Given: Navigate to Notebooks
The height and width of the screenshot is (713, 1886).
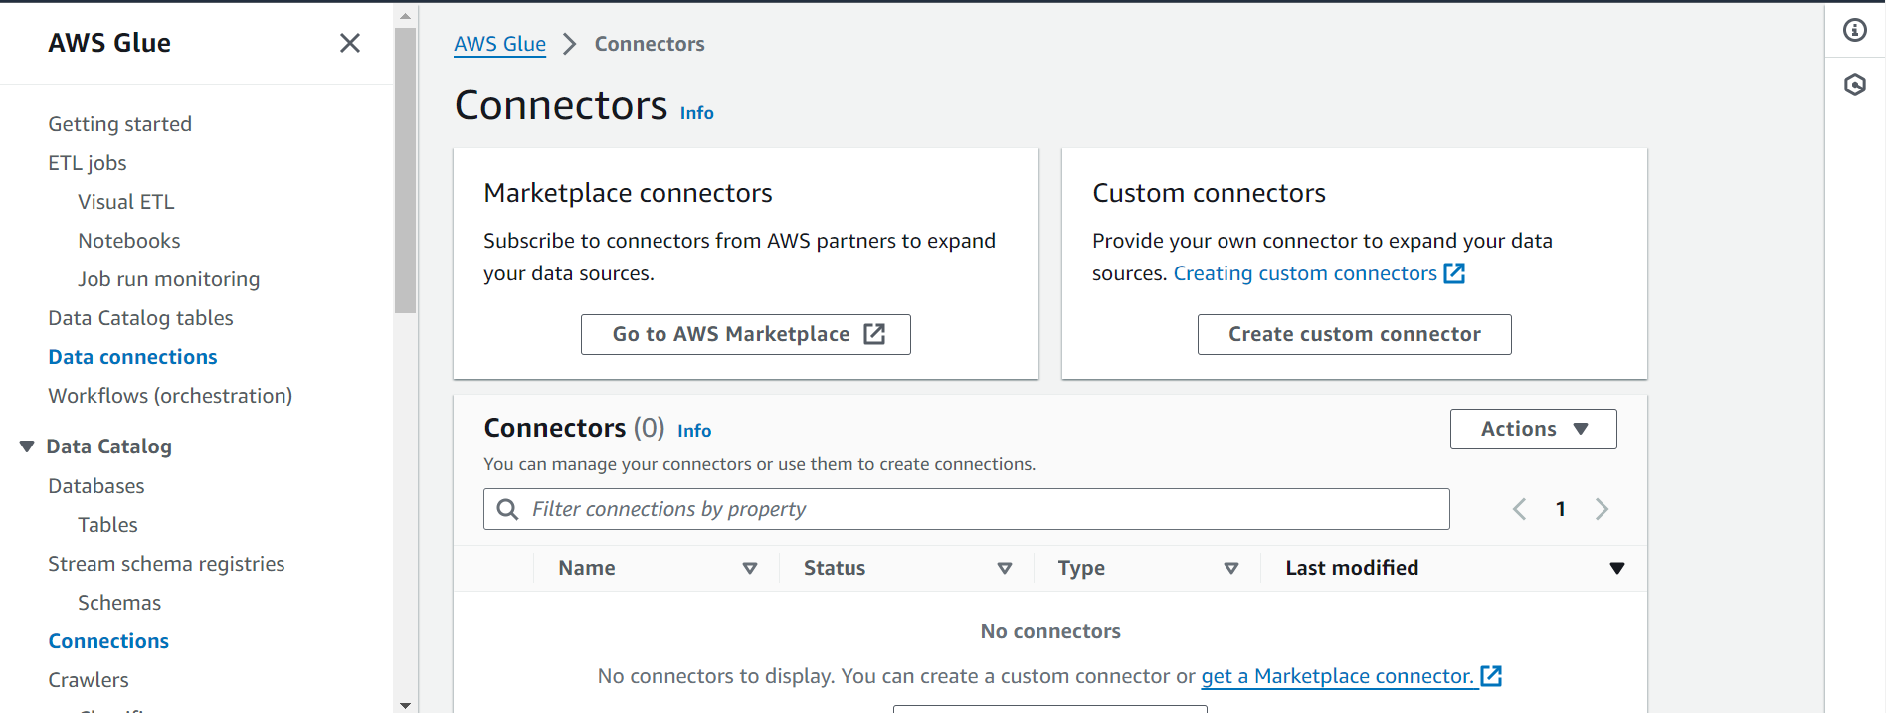Looking at the screenshot, I should coord(129,241).
